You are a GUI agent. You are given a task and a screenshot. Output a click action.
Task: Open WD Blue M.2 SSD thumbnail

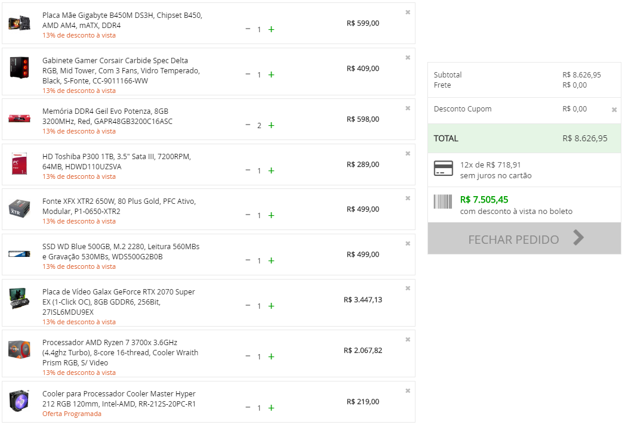tap(19, 254)
